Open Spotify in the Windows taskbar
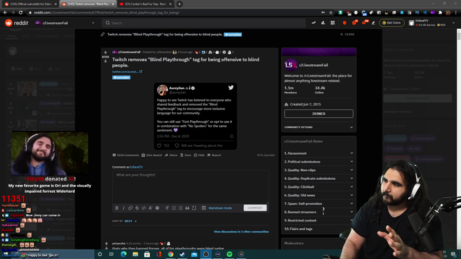 (229, 254)
